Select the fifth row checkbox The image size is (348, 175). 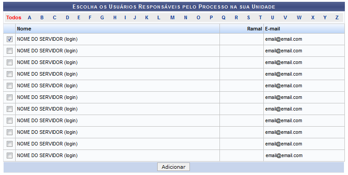[x=9, y=85]
